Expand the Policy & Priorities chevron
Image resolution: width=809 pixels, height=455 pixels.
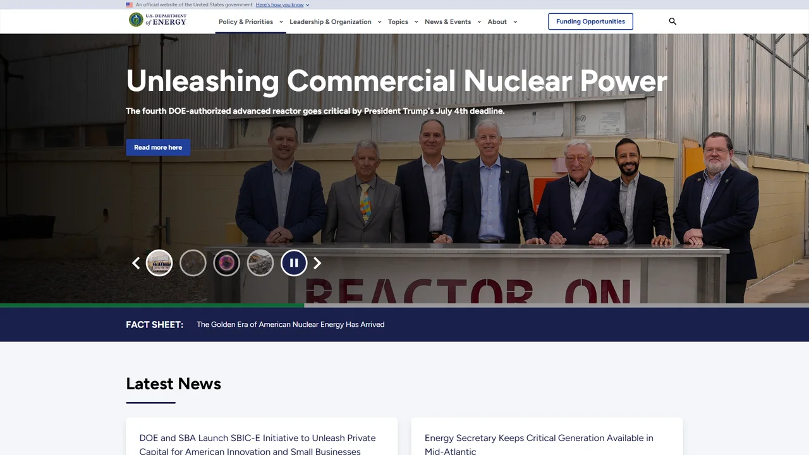coord(281,21)
